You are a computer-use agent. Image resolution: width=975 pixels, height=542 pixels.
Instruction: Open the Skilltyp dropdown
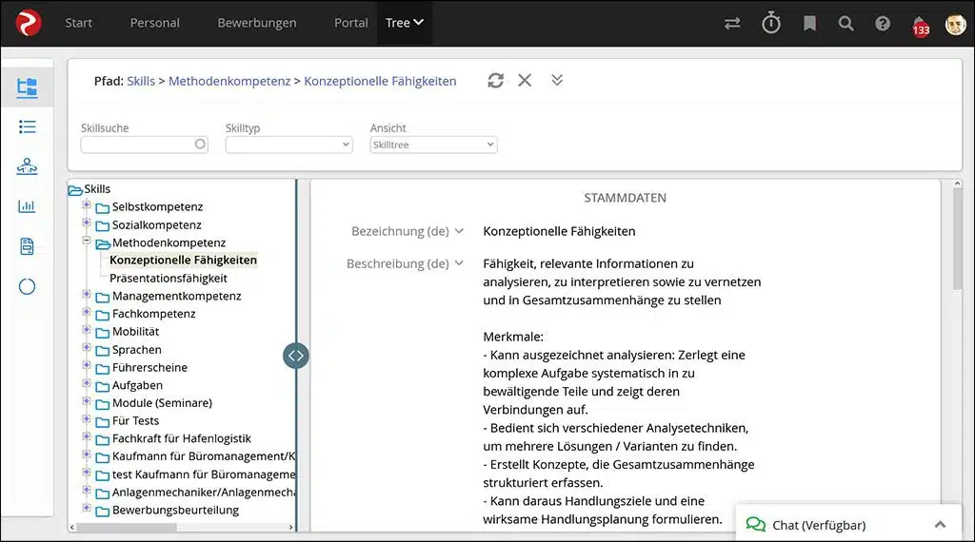click(289, 145)
